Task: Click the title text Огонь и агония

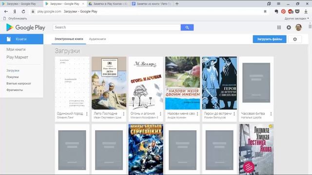Action: pos(142,113)
